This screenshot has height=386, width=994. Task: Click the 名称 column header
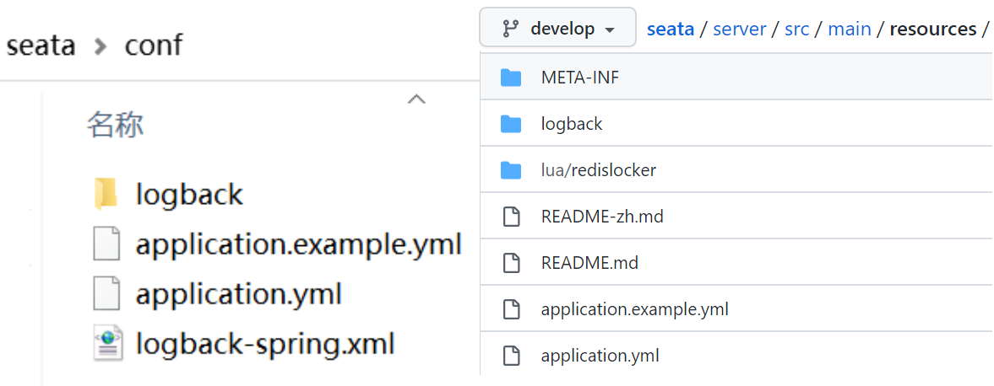click(116, 125)
